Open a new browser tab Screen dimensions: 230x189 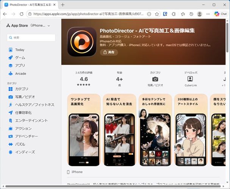tap(63, 5)
